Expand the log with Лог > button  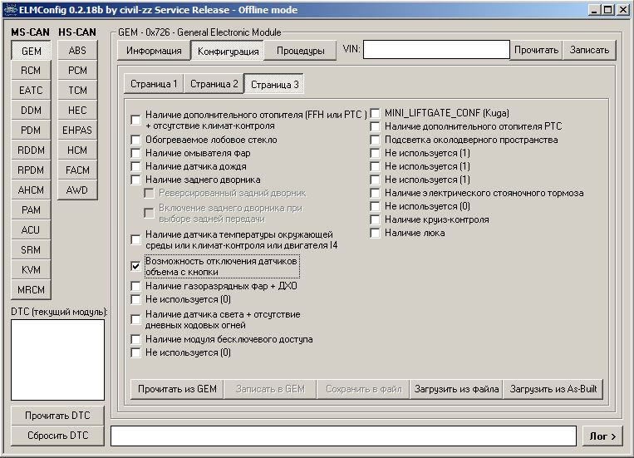602,436
